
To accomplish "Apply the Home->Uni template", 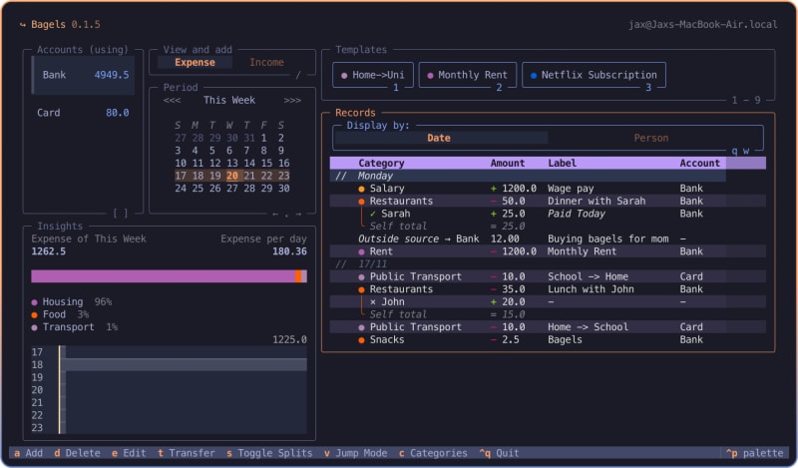I will point(372,75).
